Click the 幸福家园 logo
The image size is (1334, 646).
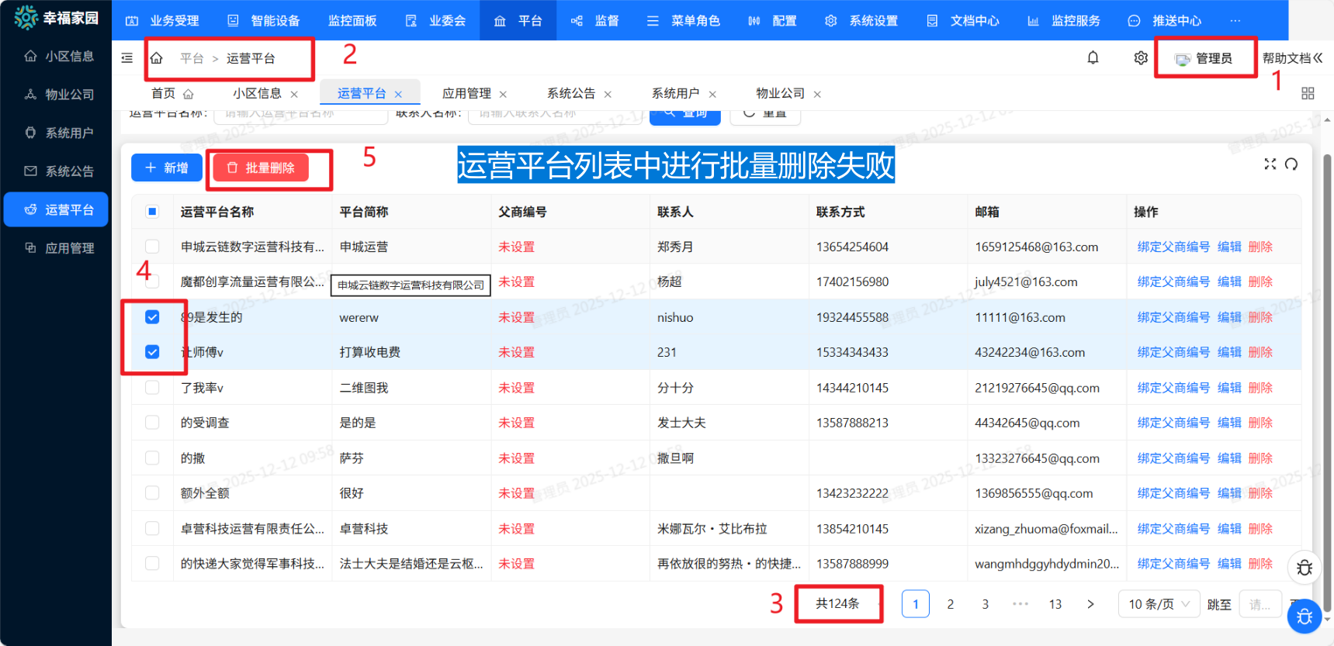[x=57, y=18]
